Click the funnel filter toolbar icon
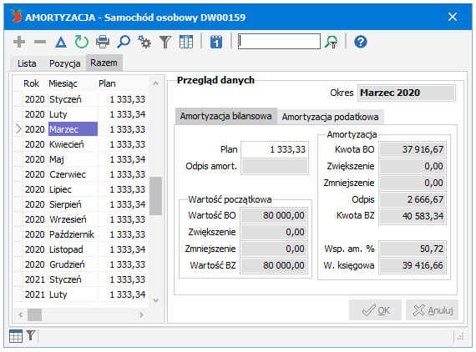Image resolution: width=476 pixels, height=352 pixels. point(165,42)
